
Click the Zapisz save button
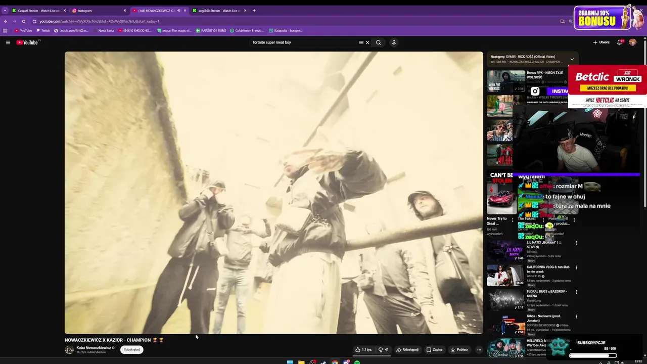435,349
